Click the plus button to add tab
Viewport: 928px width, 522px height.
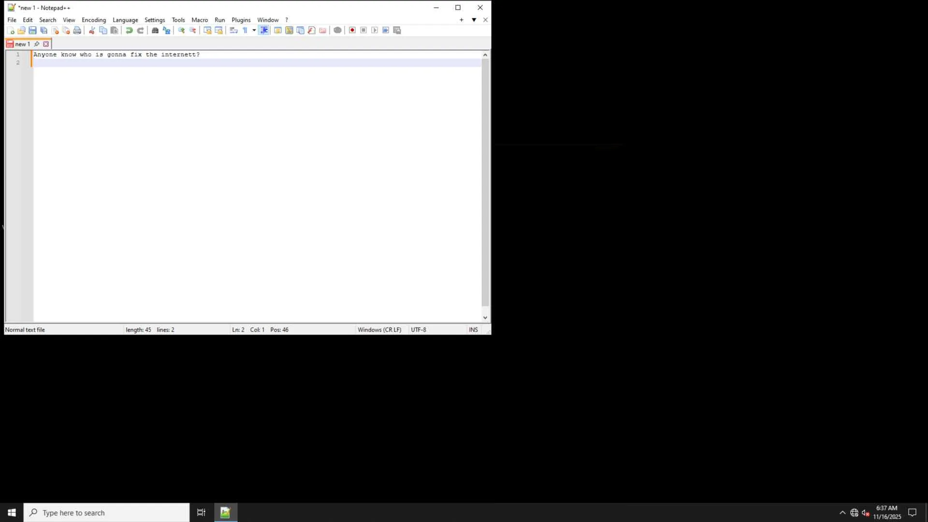coord(462,20)
